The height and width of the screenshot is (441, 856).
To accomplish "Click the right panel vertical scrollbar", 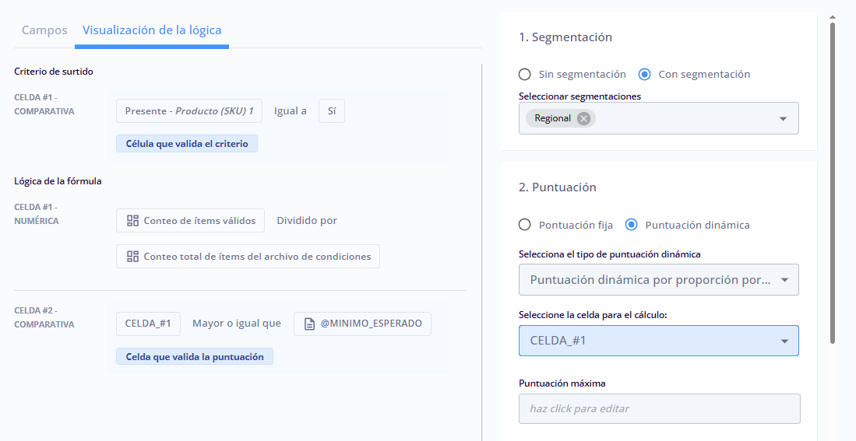I will click(833, 183).
